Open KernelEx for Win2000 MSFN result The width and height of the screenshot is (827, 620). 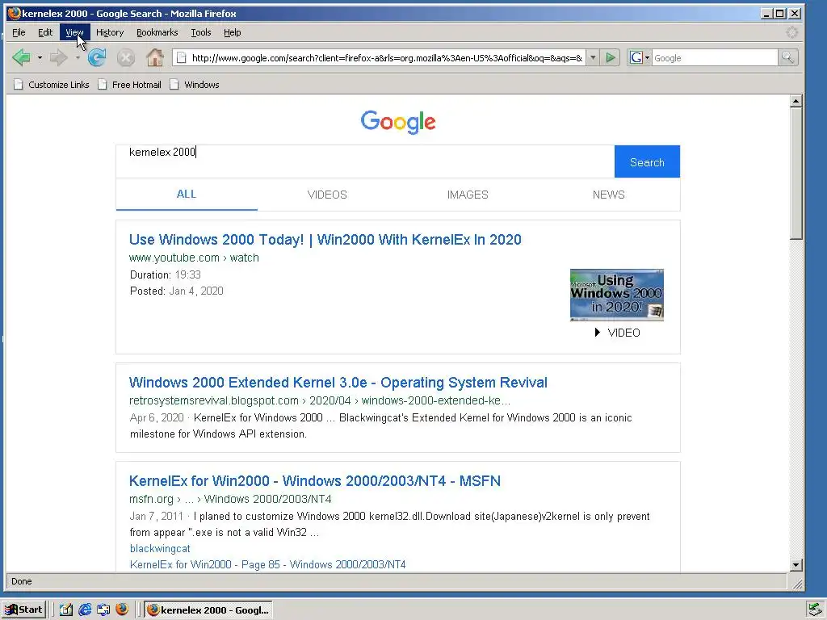click(315, 481)
